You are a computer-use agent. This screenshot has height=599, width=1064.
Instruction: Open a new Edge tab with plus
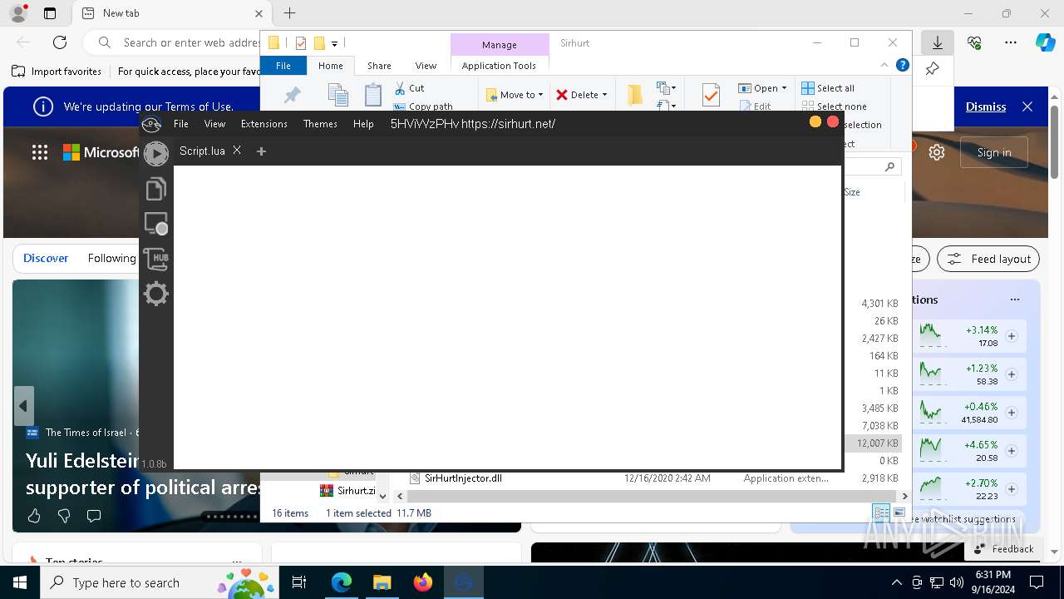[x=289, y=13]
